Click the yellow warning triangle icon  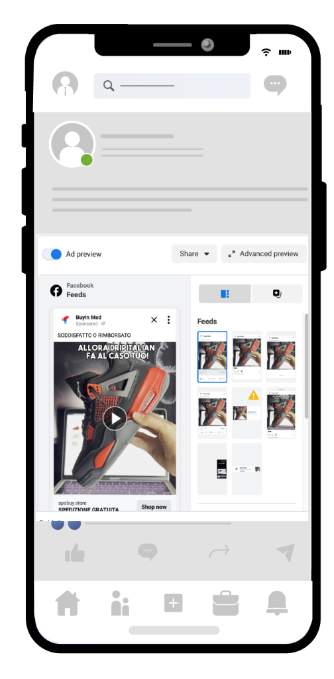click(x=254, y=395)
